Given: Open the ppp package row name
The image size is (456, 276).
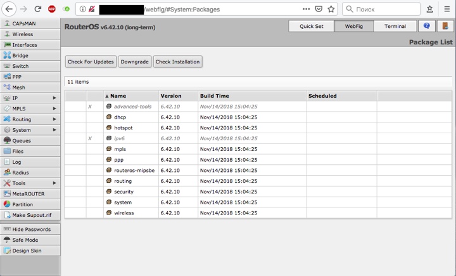Looking at the screenshot, I should tap(118, 160).
